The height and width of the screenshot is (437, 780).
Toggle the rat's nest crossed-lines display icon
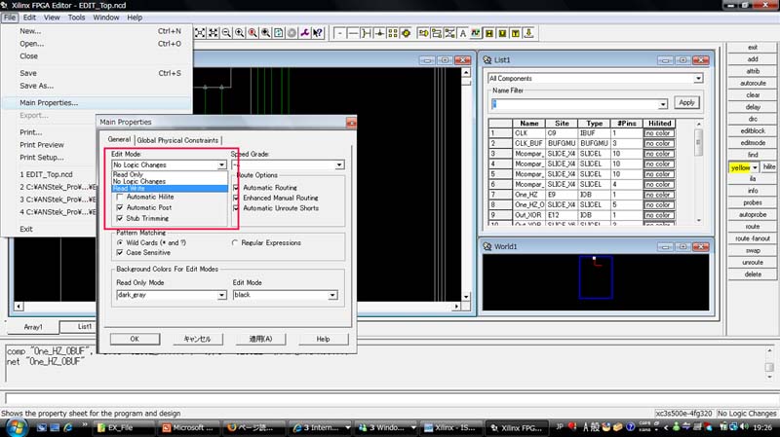449,33
